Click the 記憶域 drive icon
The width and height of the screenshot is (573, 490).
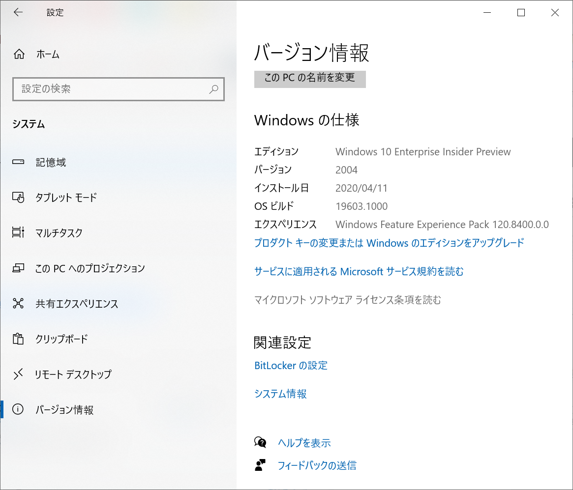tap(18, 162)
